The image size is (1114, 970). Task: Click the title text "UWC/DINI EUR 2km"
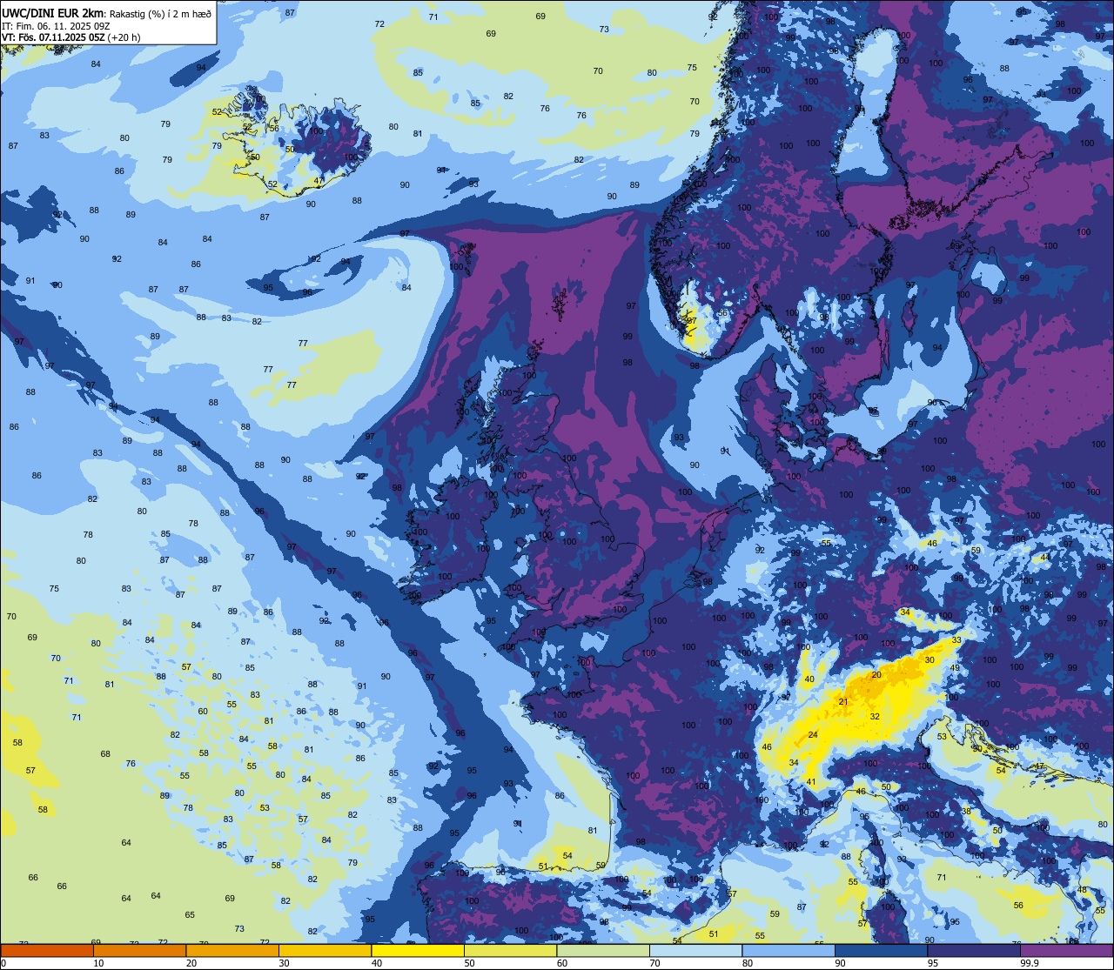tap(53, 12)
